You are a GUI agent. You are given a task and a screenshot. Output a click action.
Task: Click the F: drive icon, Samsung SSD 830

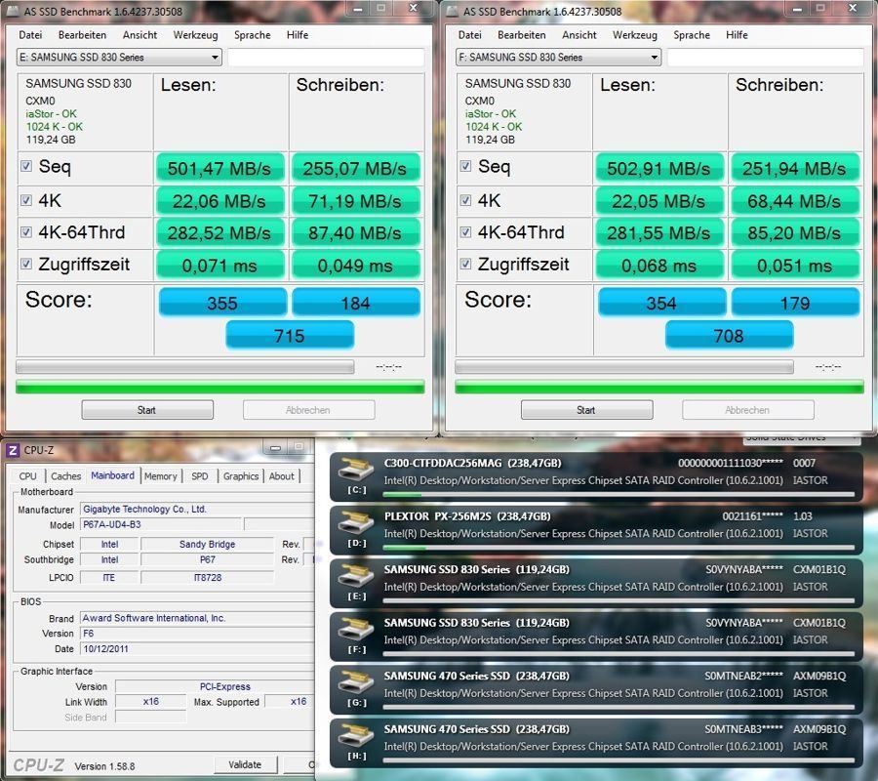(358, 629)
